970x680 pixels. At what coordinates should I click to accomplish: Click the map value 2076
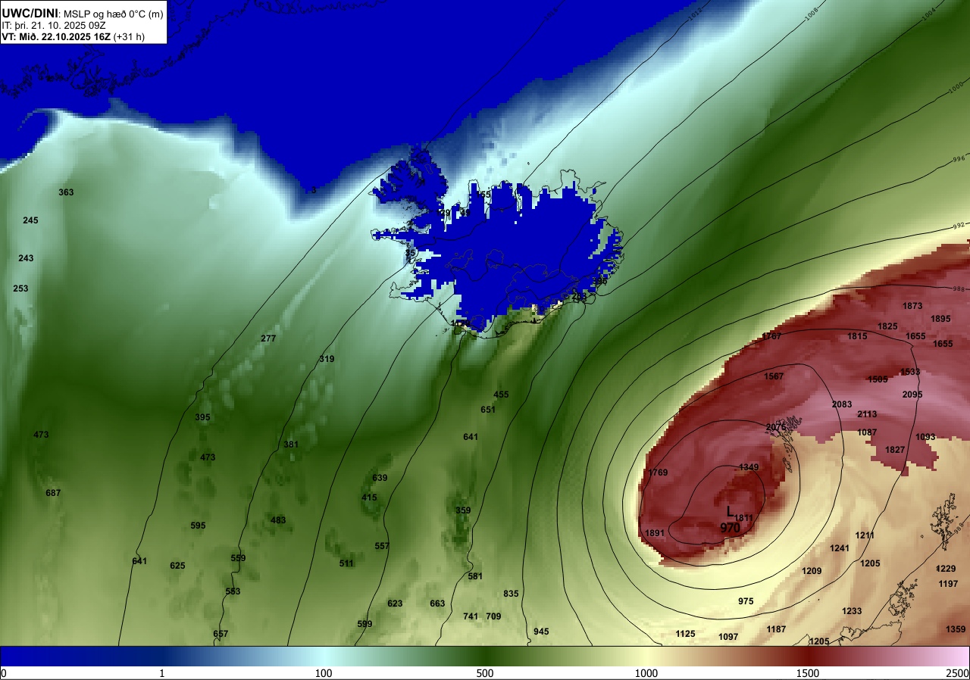(776, 427)
